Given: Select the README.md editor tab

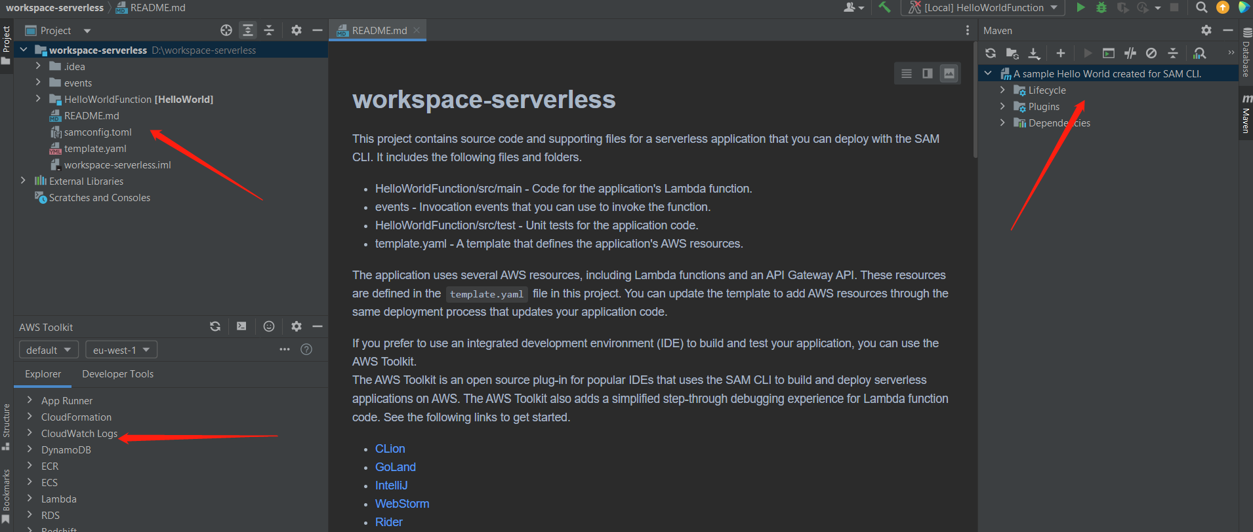Looking at the screenshot, I should coord(378,31).
